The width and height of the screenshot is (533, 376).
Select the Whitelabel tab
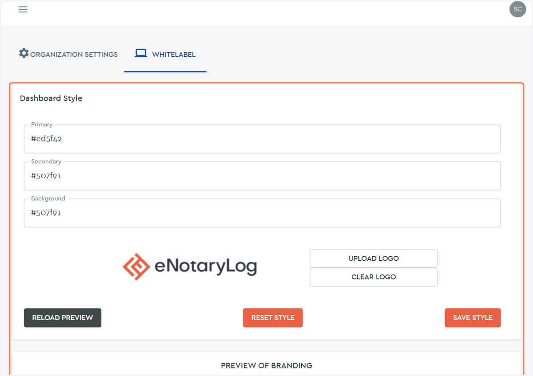click(165, 54)
